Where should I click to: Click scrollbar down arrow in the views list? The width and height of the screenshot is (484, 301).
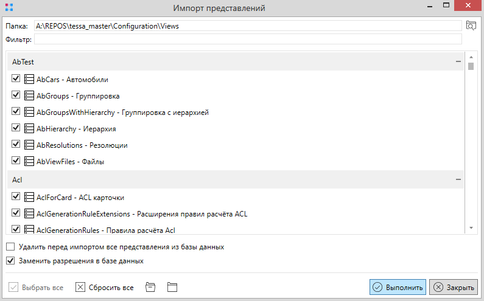tap(471, 227)
